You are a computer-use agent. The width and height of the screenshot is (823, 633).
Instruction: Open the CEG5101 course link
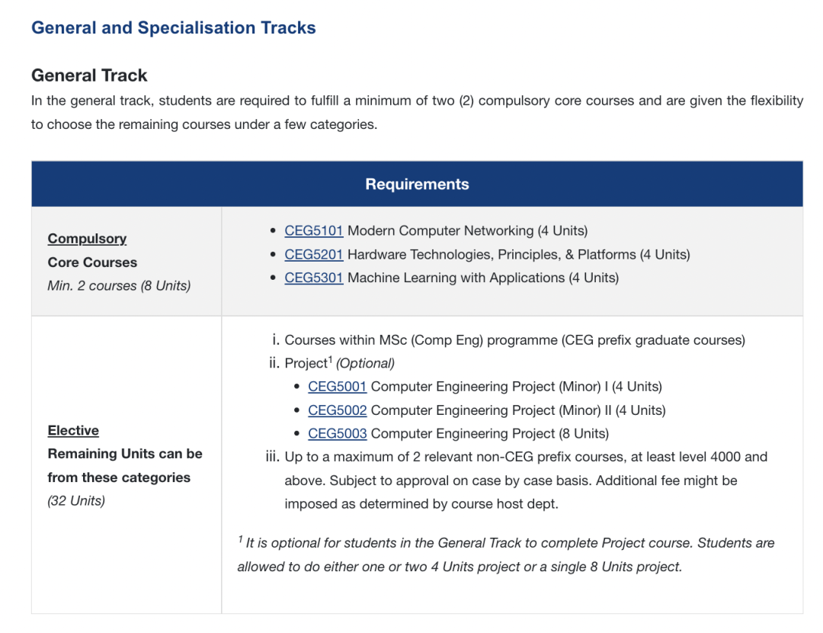(313, 230)
